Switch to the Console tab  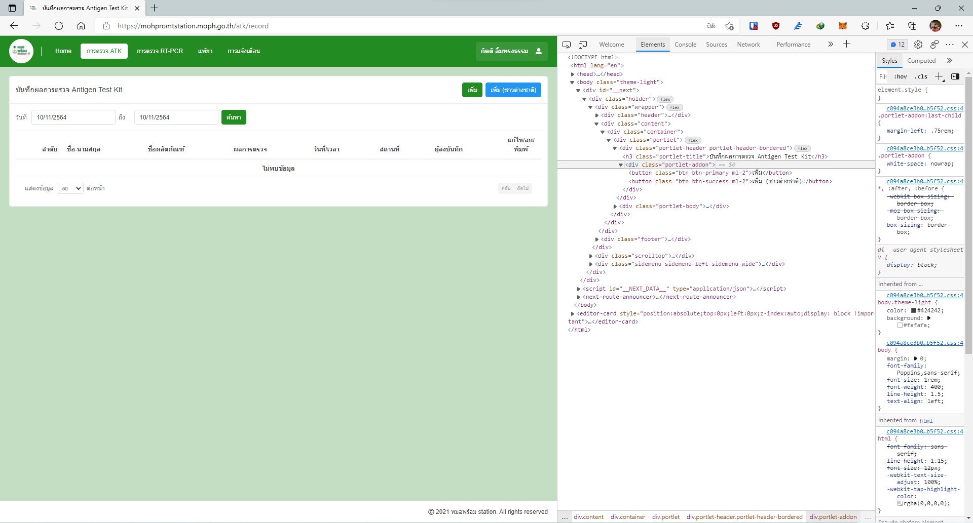pyautogui.click(x=685, y=45)
